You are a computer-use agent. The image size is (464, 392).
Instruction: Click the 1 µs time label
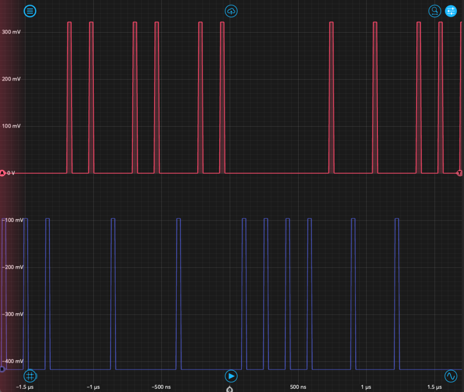coord(366,387)
